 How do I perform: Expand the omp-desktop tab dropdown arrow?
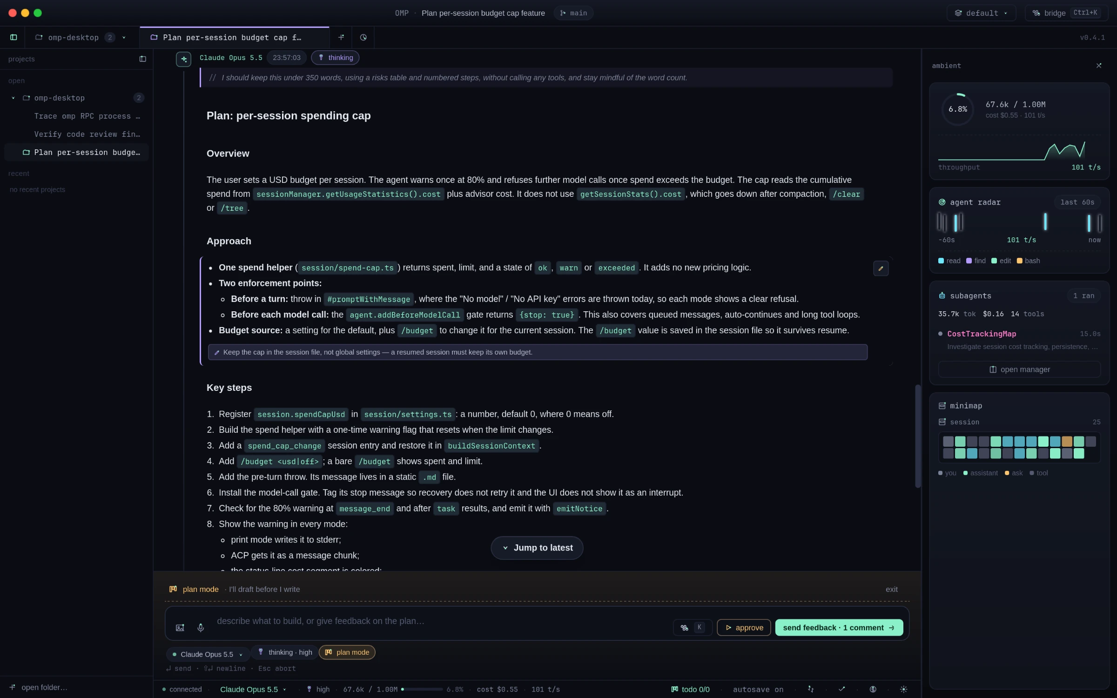tap(124, 37)
